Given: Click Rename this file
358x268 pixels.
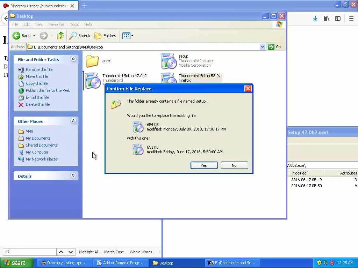Looking at the screenshot, I should tap(39, 69).
